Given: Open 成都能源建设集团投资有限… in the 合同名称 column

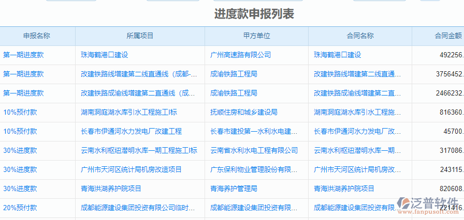Looking at the screenshot, I should pos(357,208).
